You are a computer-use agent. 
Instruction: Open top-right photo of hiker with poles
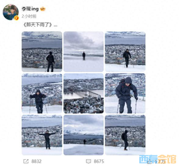tap(125, 52)
